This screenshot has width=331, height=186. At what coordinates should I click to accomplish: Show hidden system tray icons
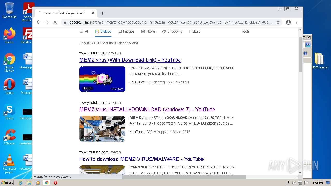288,183
